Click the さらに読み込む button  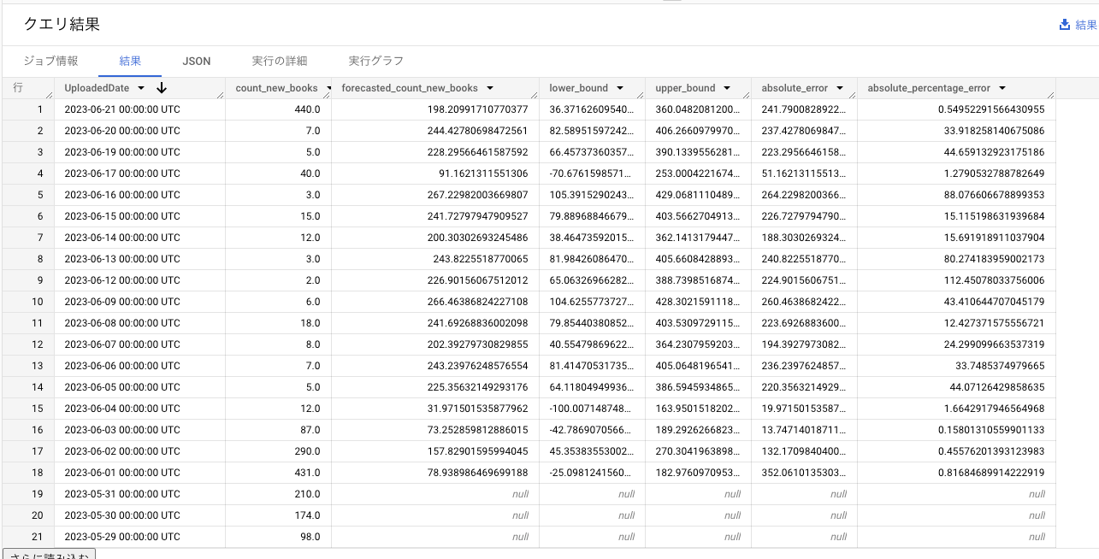(x=49, y=555)
